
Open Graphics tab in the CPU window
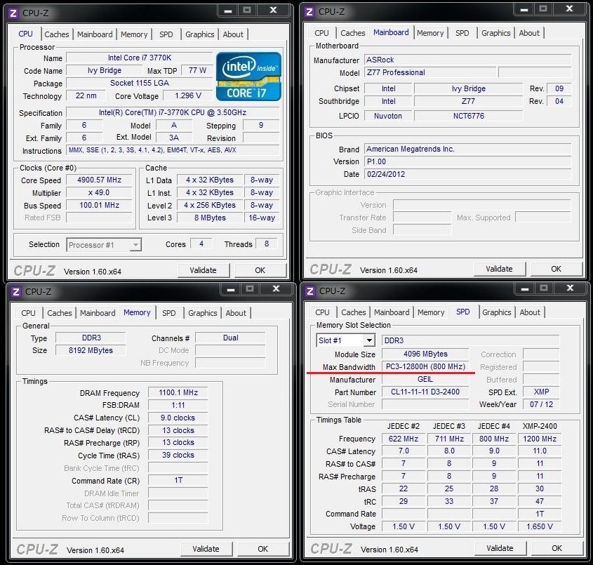(x=200, y=34)
